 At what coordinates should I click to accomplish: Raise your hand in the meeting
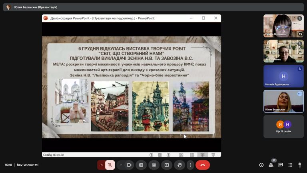pos(179,165)
